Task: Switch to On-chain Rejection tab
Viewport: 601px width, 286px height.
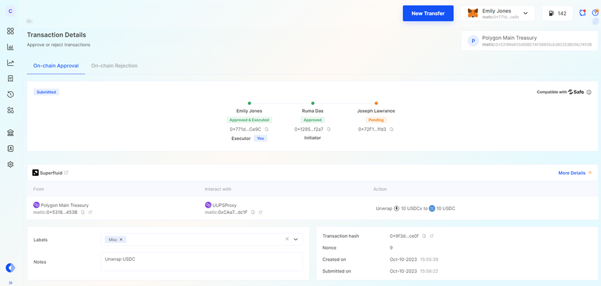Action: [x=114, y=65]
